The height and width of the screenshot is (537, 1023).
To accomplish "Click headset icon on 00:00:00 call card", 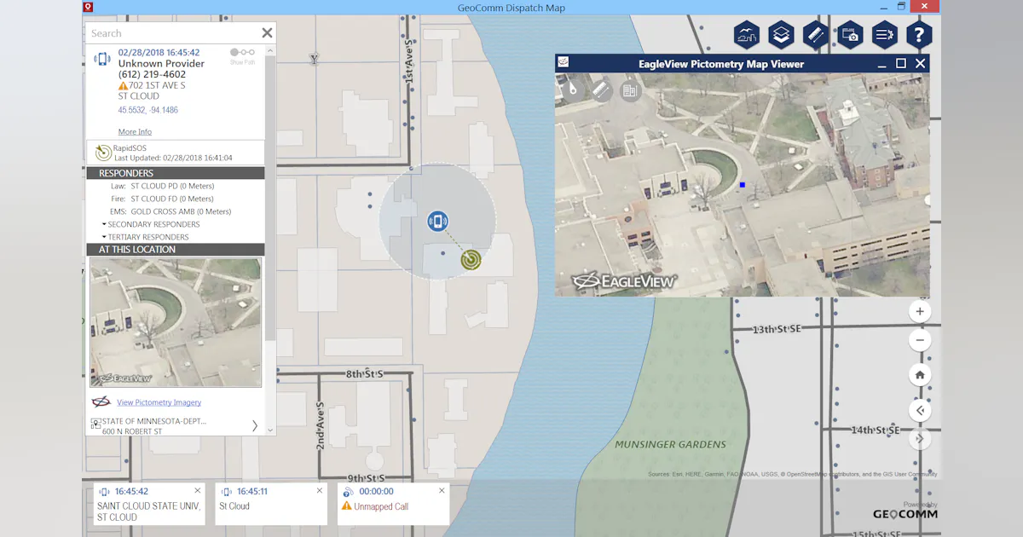I will [x=348, y=492].
